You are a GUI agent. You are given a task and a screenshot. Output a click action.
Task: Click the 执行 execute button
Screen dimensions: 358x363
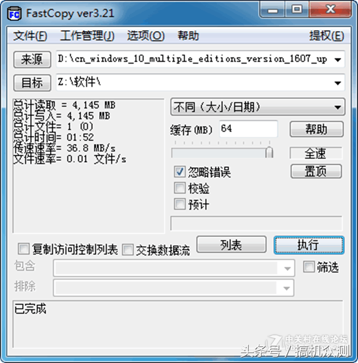click(309, 245)
